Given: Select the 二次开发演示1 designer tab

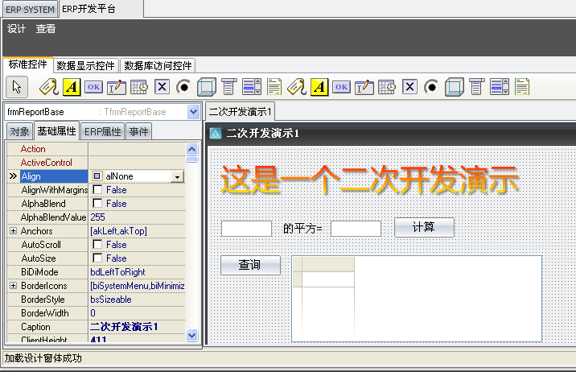Looking at the screenshot, I should pyautogui.click(x=240, y=112).
